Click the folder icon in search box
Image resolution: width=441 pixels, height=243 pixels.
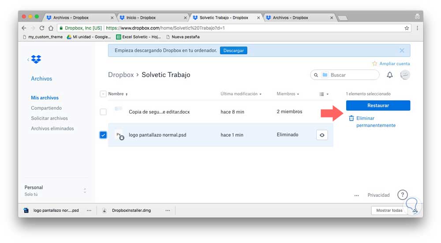(325, 75)
